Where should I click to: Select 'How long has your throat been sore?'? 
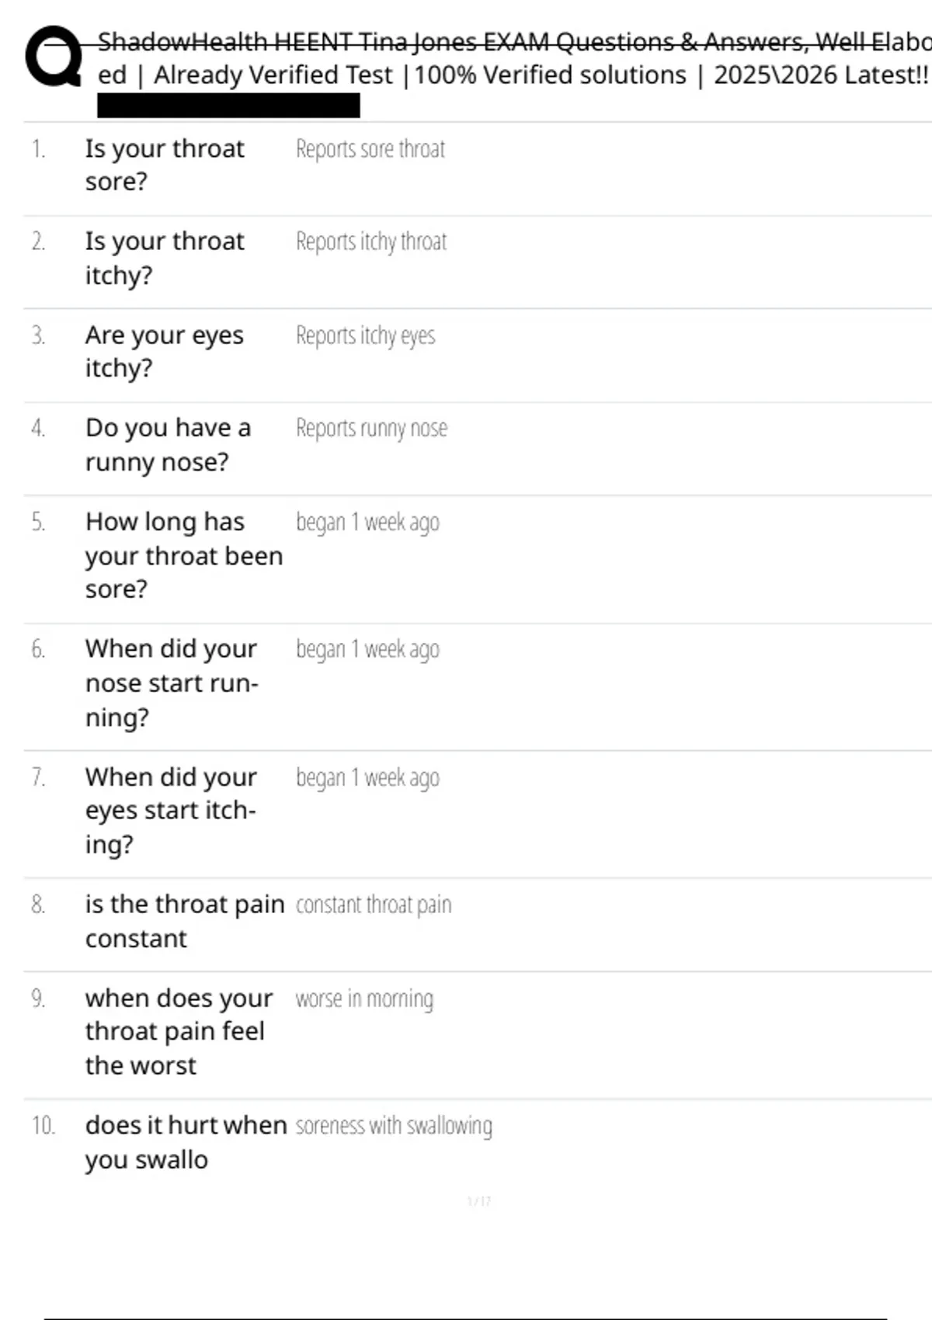coord(183,555)
